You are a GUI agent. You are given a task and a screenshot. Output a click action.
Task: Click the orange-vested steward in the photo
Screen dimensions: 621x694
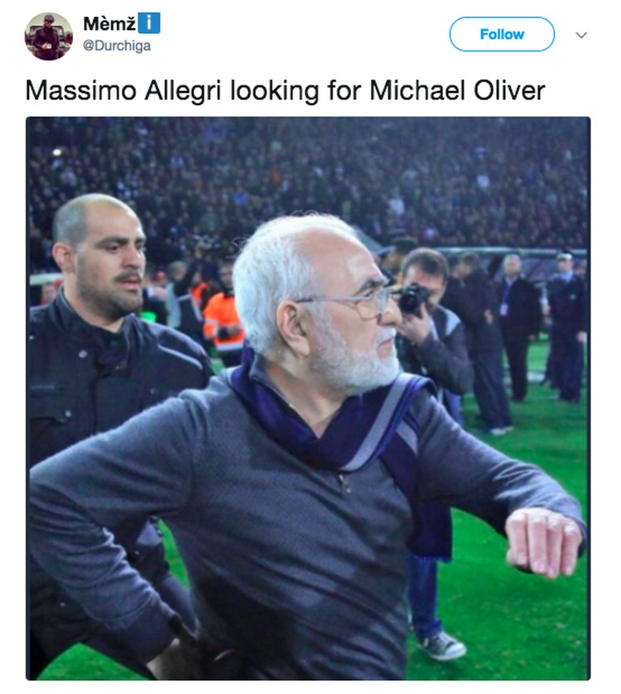point(224,325)
